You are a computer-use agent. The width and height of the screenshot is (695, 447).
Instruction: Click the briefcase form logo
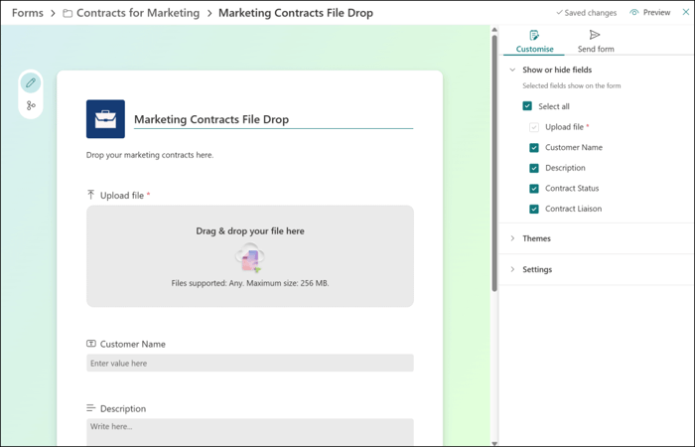tap(105, 119)
